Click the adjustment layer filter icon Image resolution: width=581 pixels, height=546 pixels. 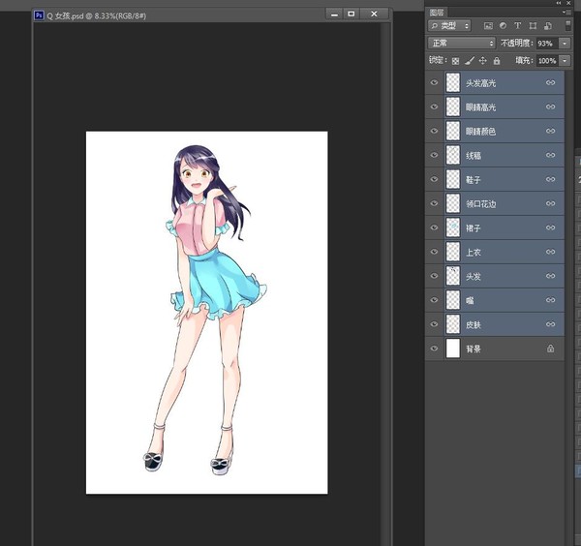(x=503, y=25)
